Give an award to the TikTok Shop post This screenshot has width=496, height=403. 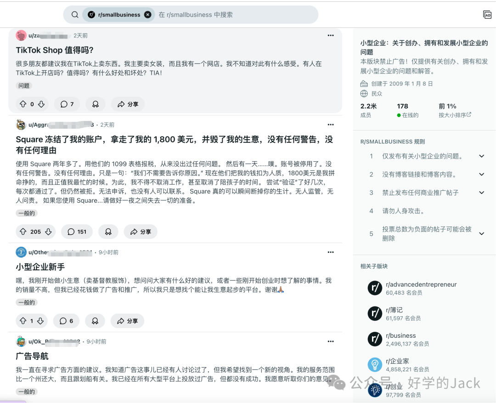tap(95, 104)
